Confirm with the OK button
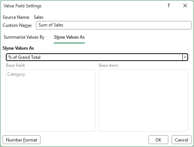194x147 pixels. pyautogui.click(x=158, y=140)
